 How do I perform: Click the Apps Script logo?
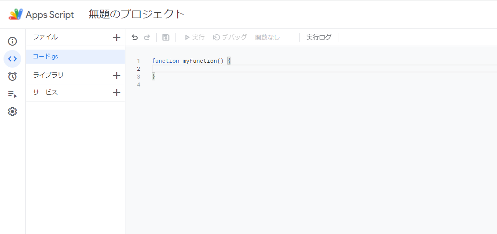click(16, 14)
